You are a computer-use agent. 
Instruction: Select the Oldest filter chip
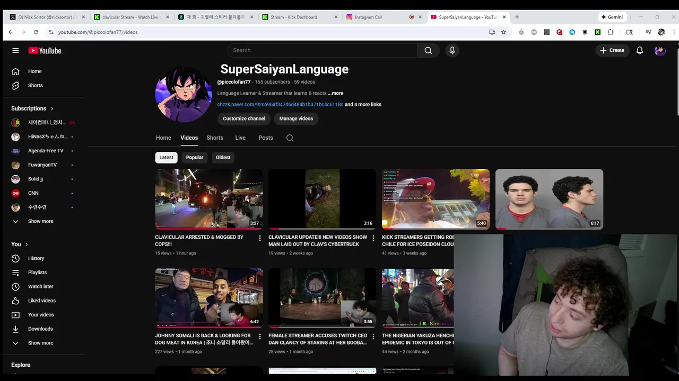tap(223, 157)
